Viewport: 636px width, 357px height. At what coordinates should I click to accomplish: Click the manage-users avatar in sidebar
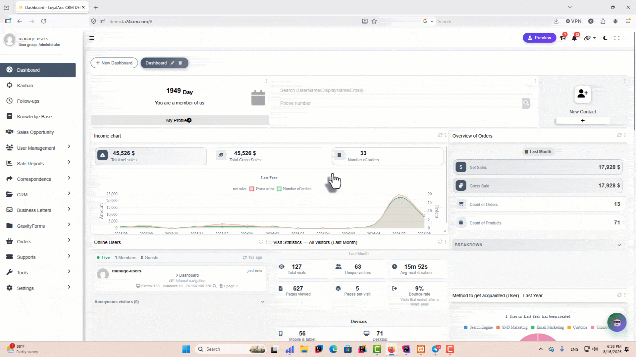[x=10, y=40]
